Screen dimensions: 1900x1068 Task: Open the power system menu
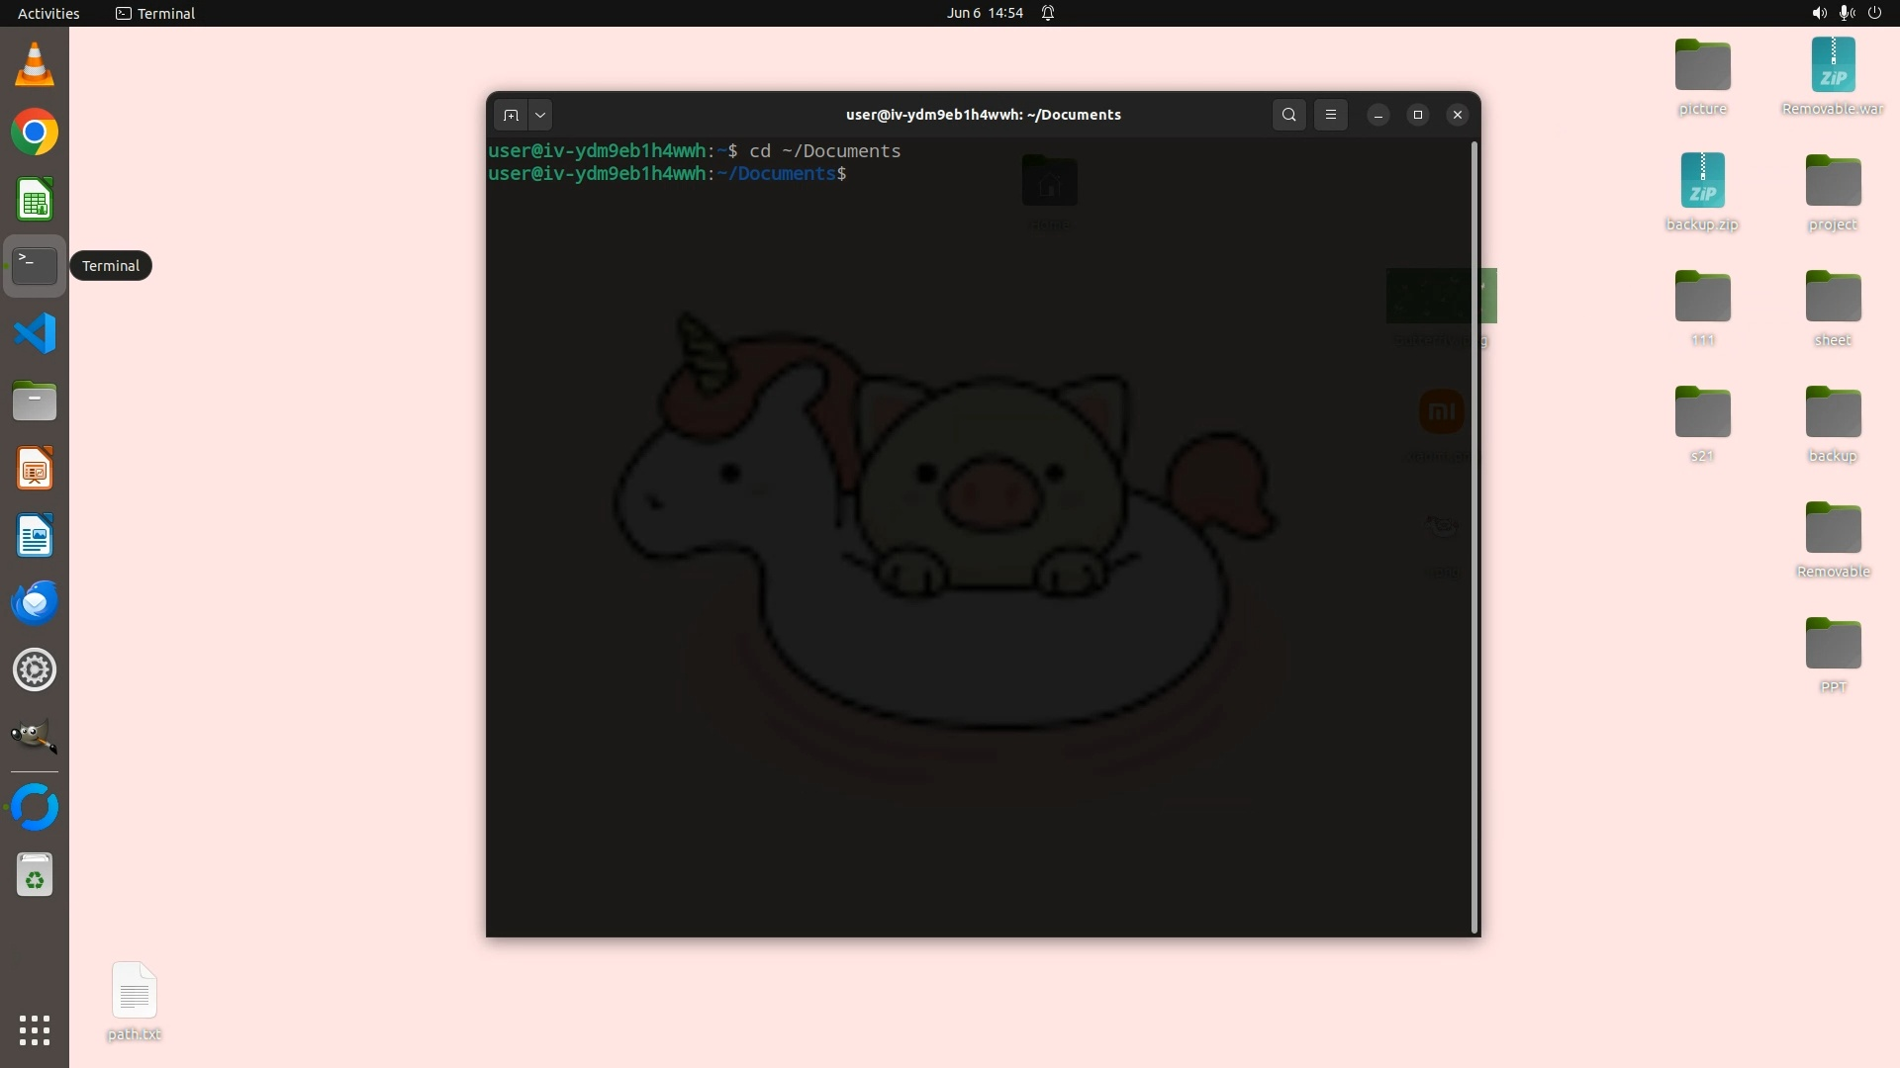tap(1874, 13)
